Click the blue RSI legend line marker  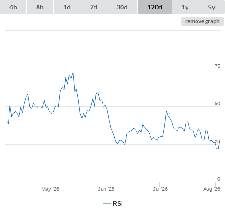click(107, 204)
